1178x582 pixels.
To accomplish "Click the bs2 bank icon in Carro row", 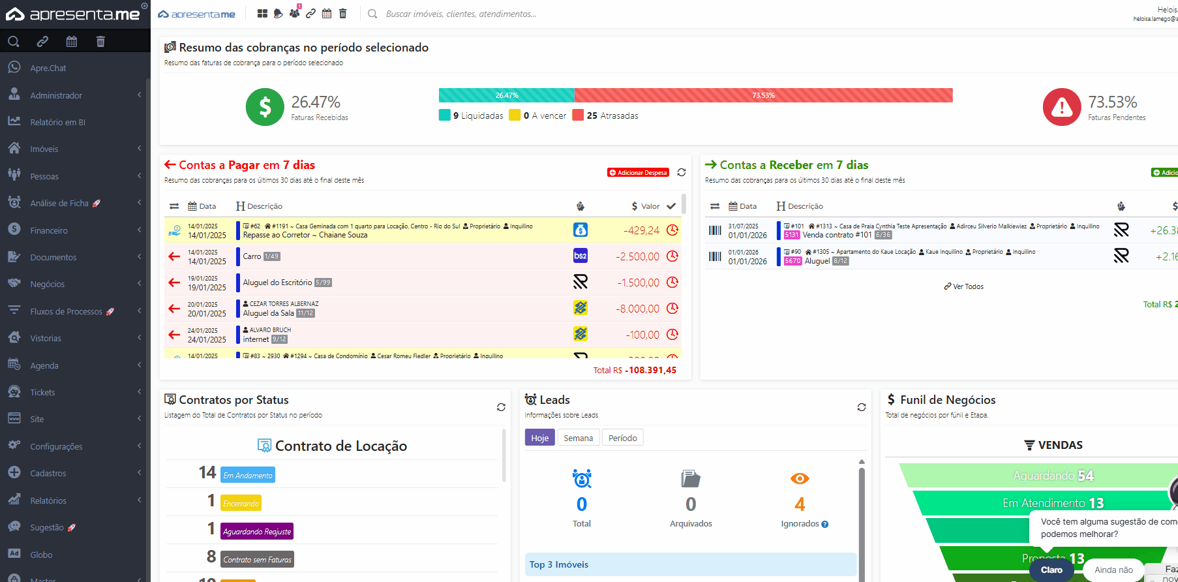I will click(581, 256).
